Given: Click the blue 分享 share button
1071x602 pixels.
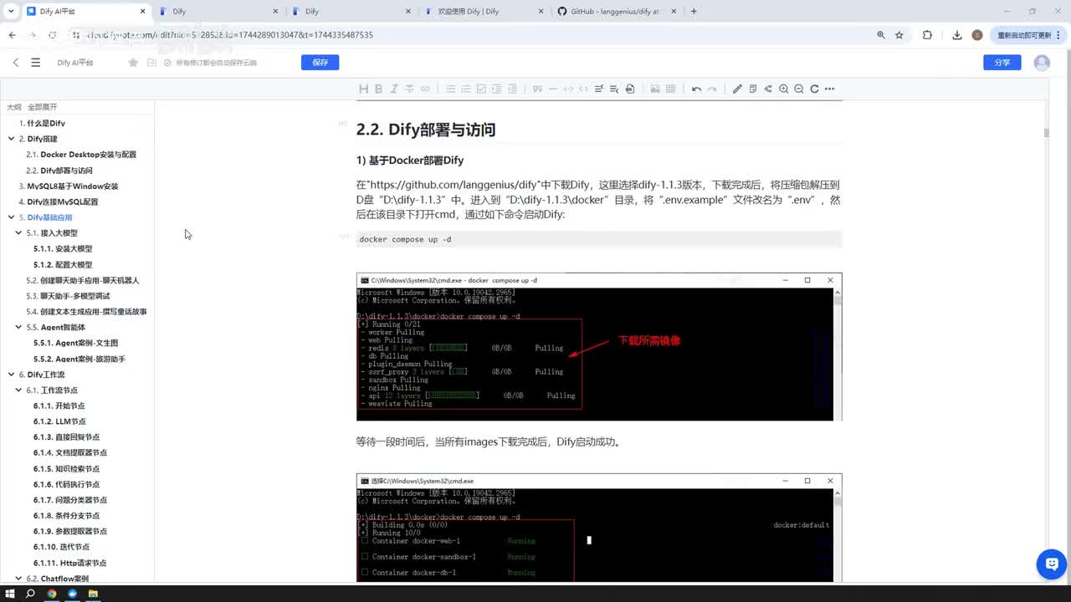Looking at the screenshot, I should [1002, 63].
